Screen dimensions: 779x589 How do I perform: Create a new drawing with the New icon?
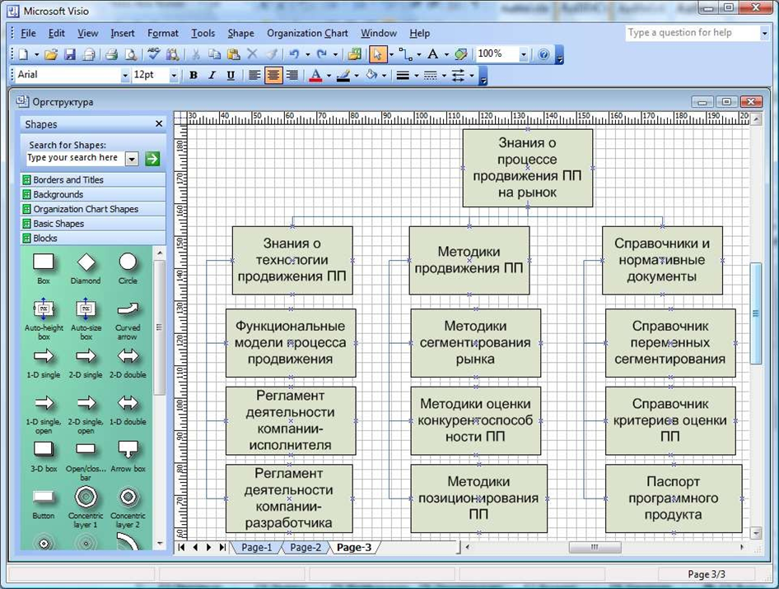click(23, 54)
